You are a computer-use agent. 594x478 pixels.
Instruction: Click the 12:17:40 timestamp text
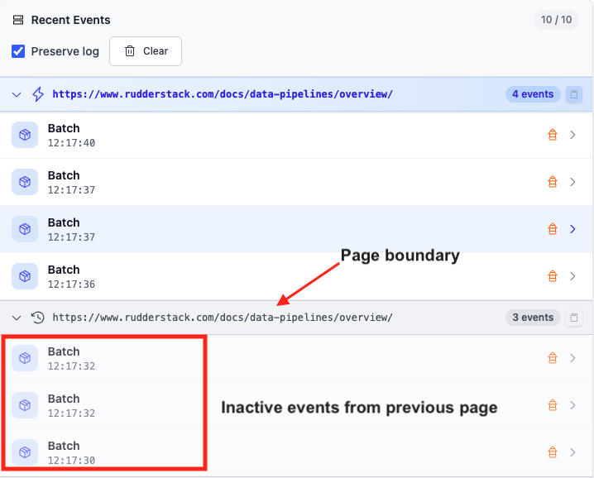click(71, 143)
